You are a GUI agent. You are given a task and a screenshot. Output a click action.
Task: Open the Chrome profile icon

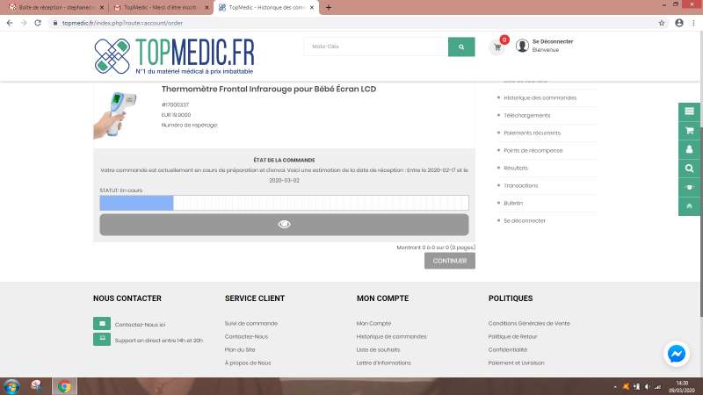[678, 23]
